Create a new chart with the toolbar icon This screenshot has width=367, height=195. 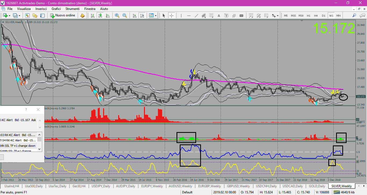[x=5, y=16]
